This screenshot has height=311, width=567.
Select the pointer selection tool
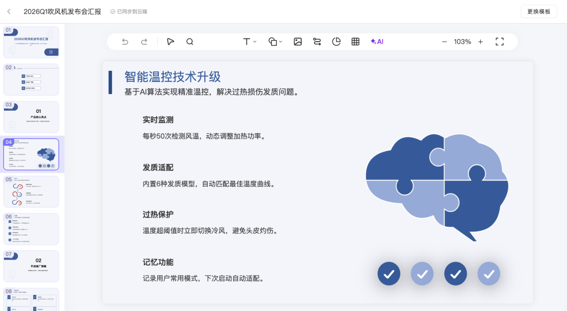pos(171,42)
